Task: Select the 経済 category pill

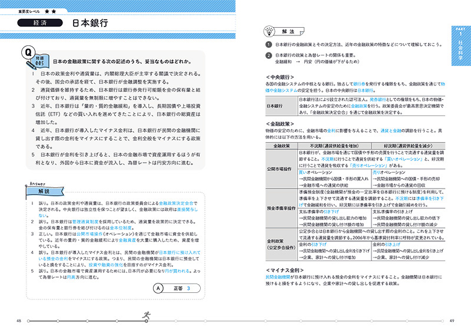Action: tap(40, 23)
